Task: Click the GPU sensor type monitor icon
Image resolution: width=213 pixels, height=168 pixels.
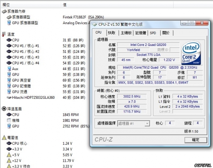Action: tap(9, 23)
